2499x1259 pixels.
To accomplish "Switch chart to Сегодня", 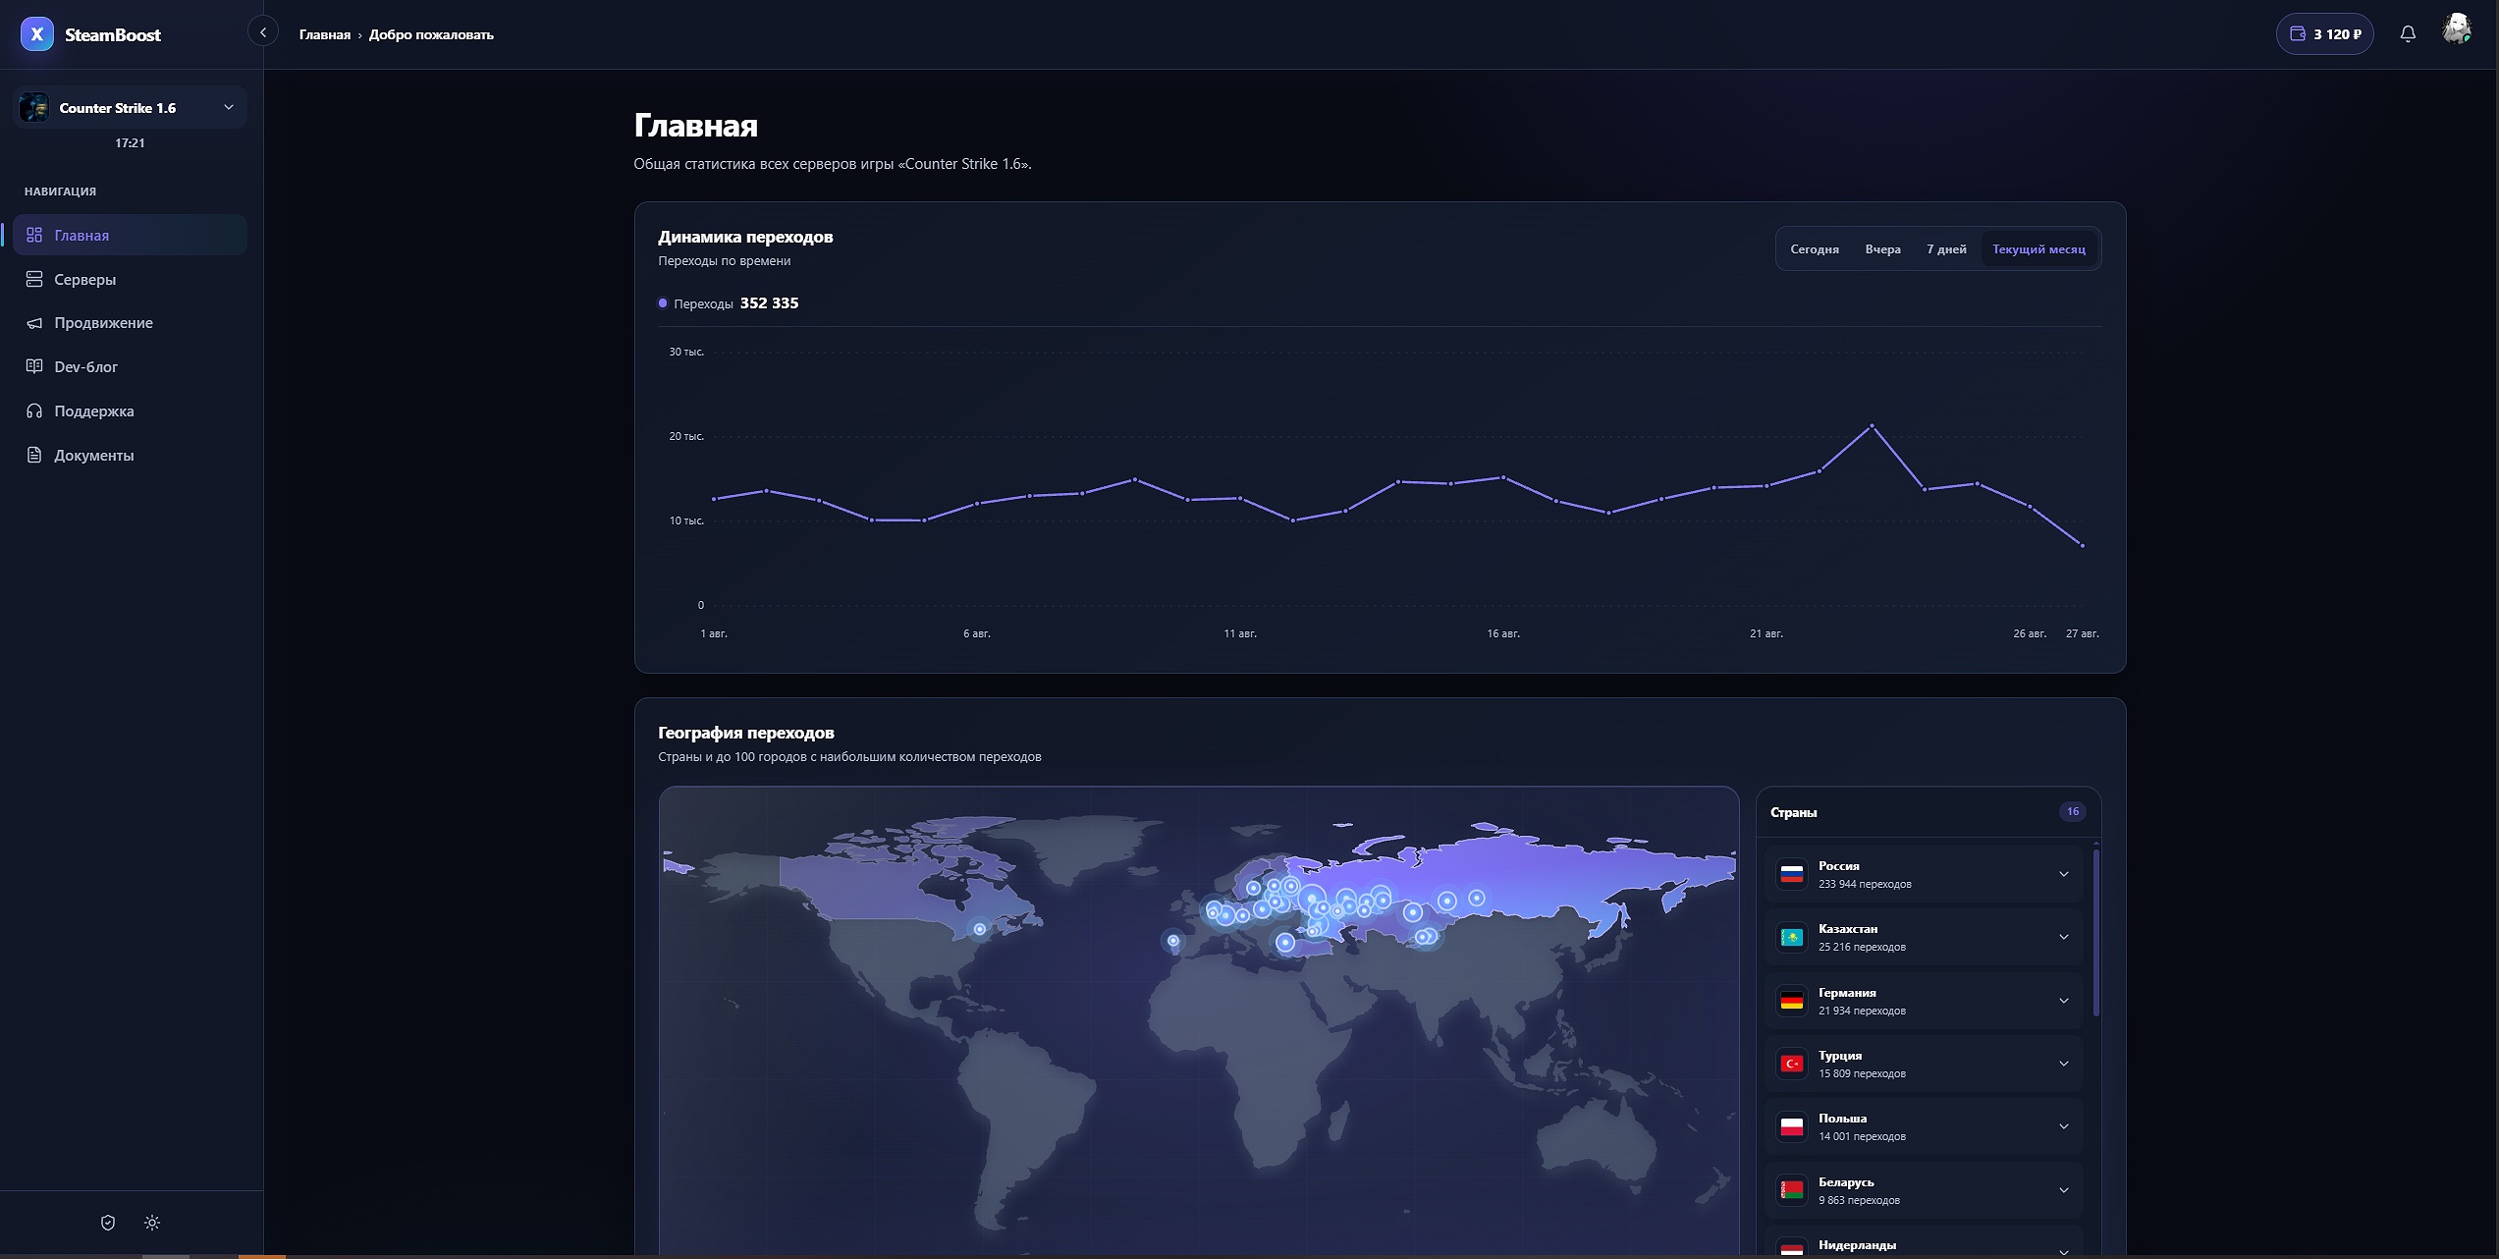I will [1815, 249].
